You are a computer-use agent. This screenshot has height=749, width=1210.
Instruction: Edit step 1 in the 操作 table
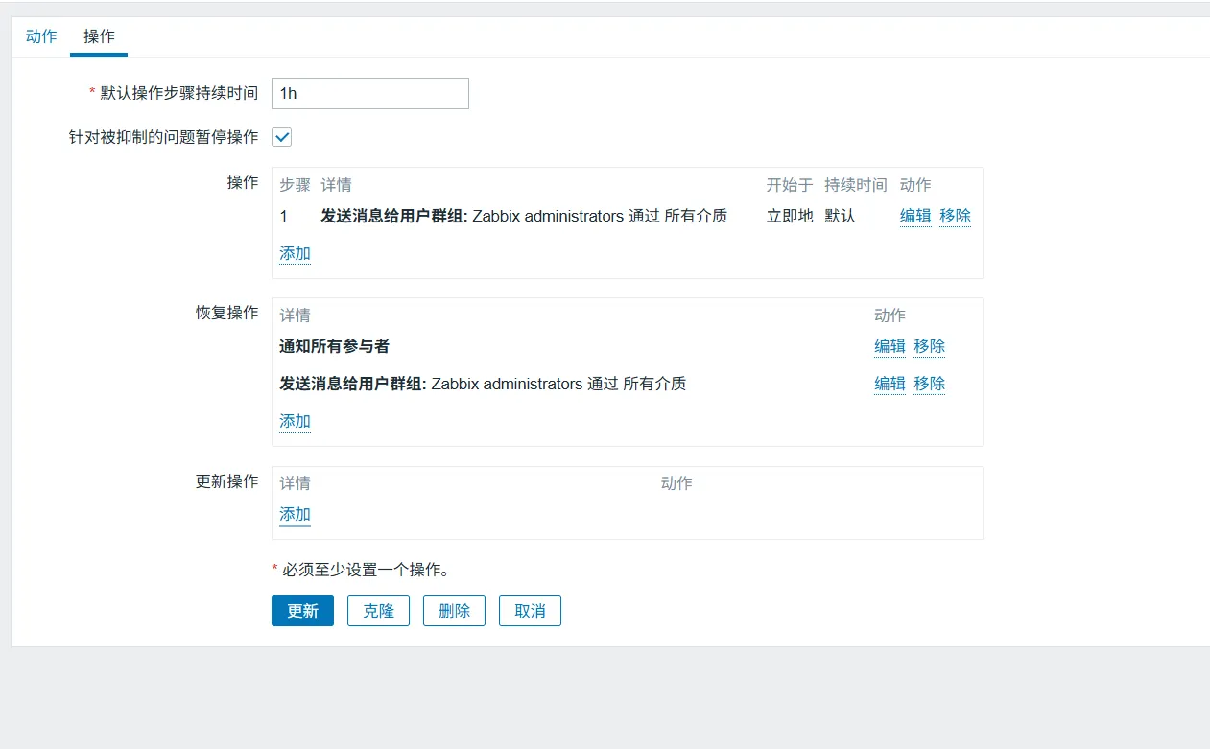point(914,216)
